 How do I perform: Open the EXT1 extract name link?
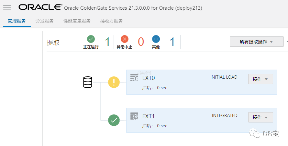[x=149, y=116]
